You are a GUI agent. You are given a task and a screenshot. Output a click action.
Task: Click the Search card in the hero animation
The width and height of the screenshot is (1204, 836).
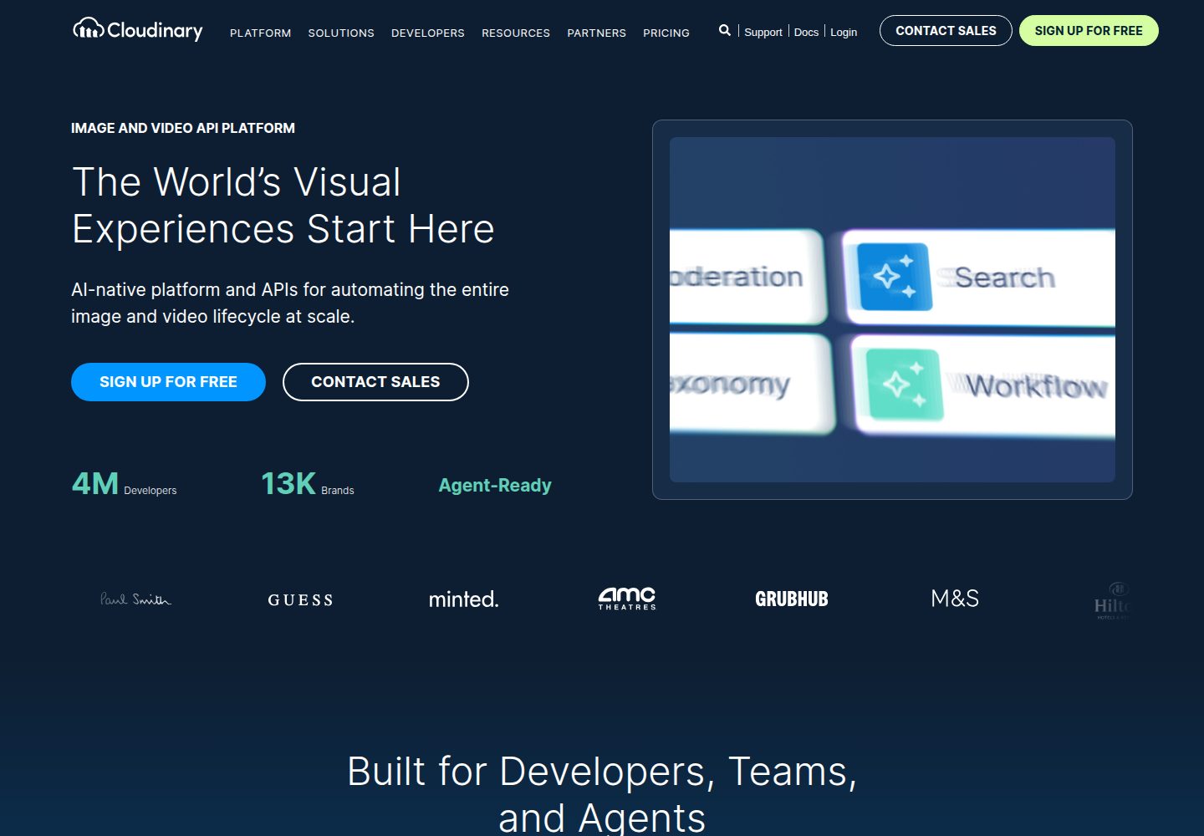point(979,277)
